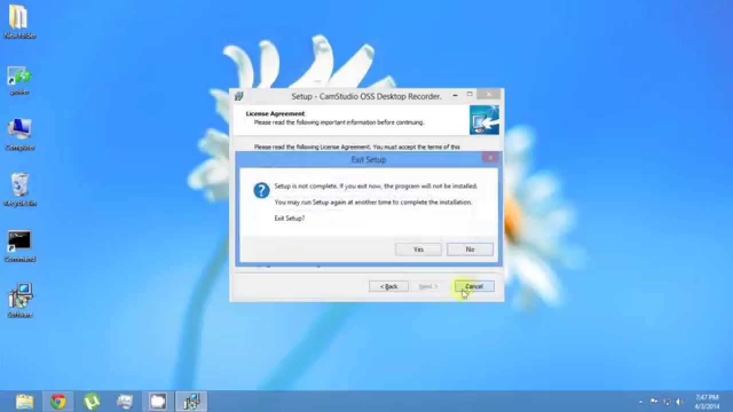Click the wizard computer image in header
This screenshot has width=733, height=412.
[484, 120]
